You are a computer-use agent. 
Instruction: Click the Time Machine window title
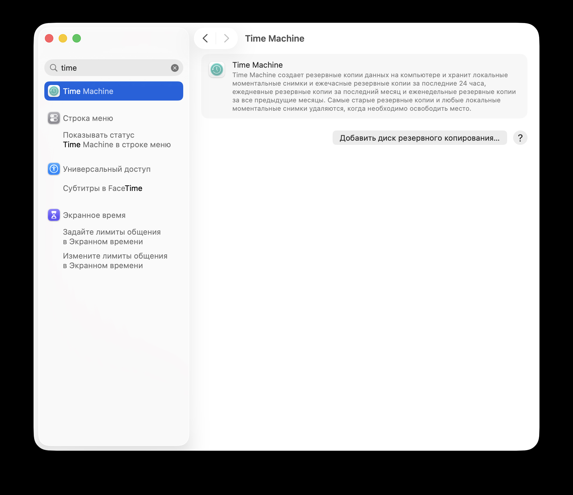point(275,38)
